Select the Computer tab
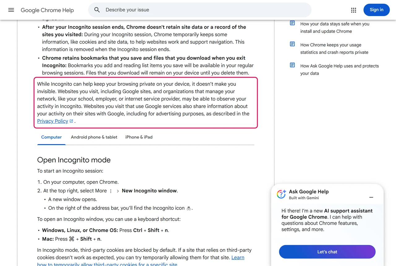The width and height of the screenshot is (396, 266). pyautogui.click(x=51, y=137)
